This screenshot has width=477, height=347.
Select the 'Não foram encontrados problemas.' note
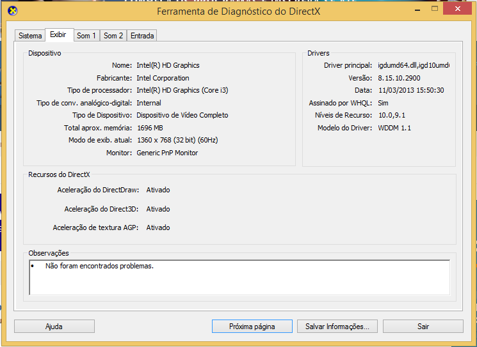click(x=99, y=266)
